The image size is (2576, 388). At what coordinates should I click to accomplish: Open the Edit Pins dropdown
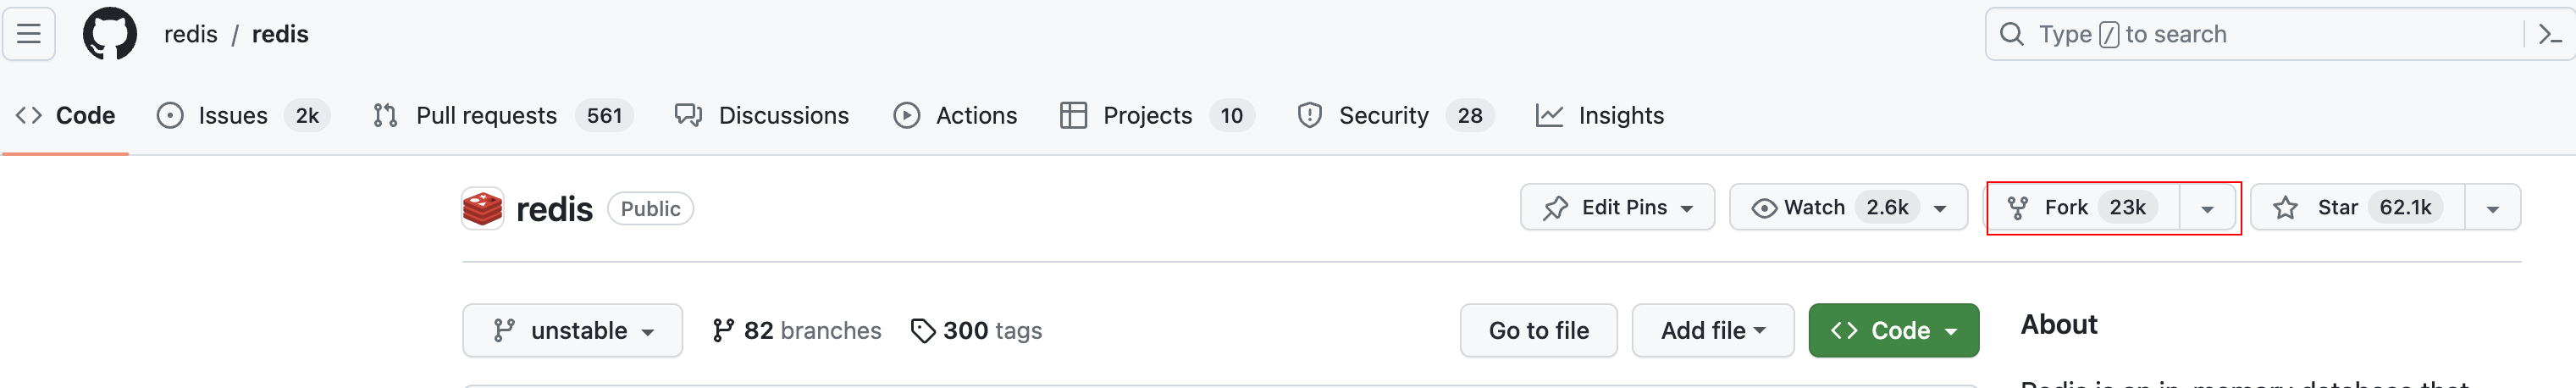point(1617,207)
